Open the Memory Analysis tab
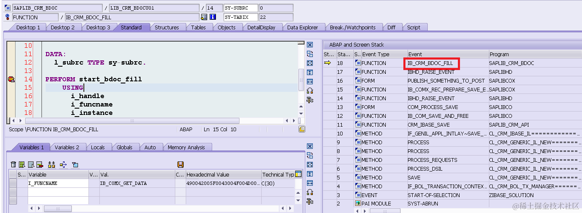This screenshot has width=582, height=213. pos(186,147)
